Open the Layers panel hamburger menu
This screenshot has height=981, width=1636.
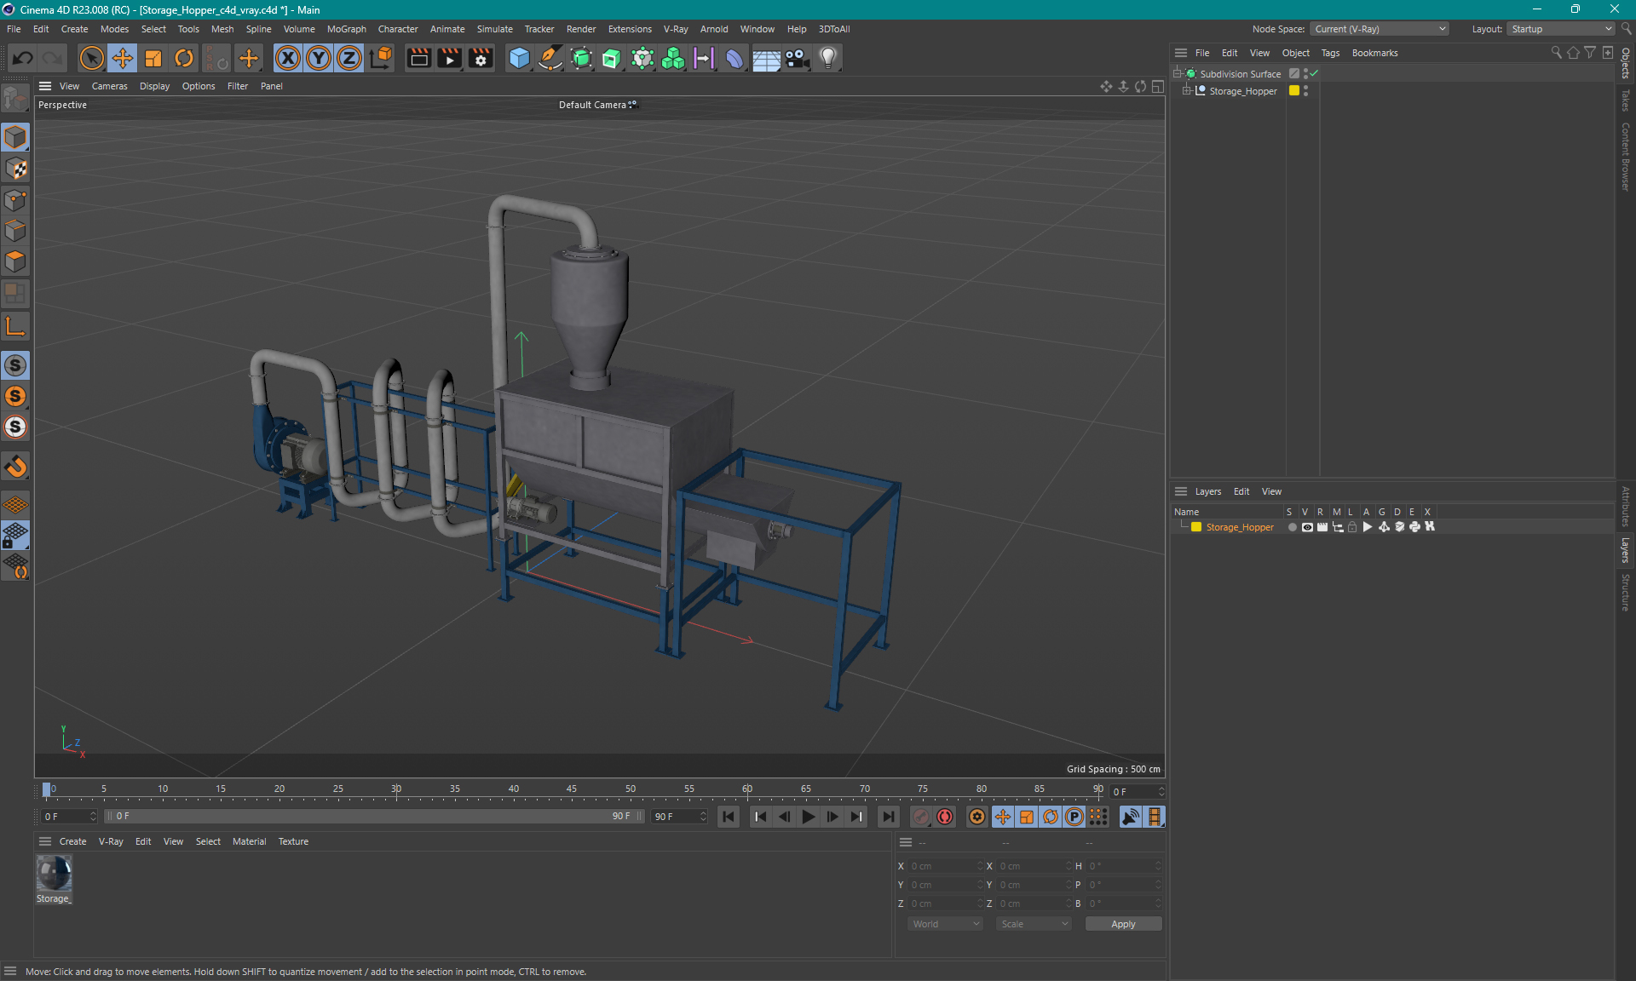(x=1181, y=491)
